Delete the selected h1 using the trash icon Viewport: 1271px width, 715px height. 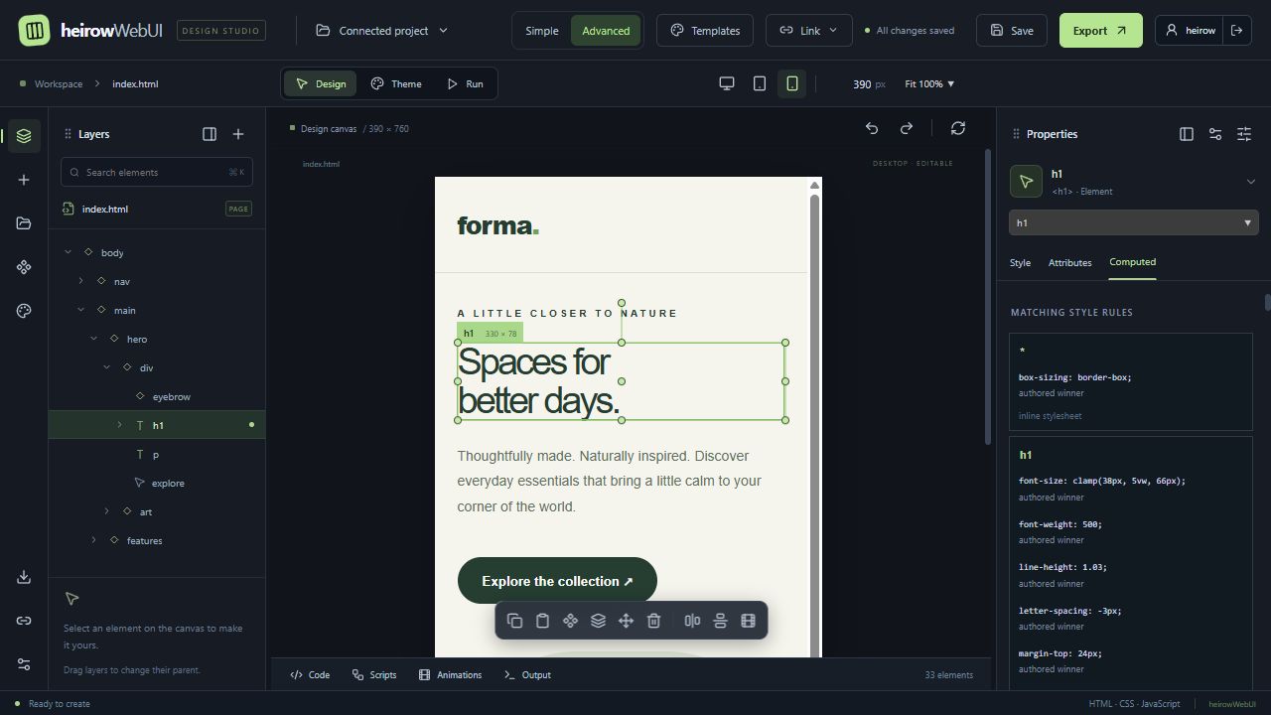(x=653, y=621)
